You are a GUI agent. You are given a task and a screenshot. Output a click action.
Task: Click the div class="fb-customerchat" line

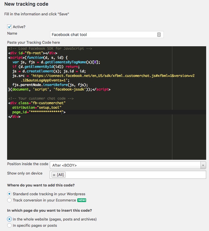[37, 103]
